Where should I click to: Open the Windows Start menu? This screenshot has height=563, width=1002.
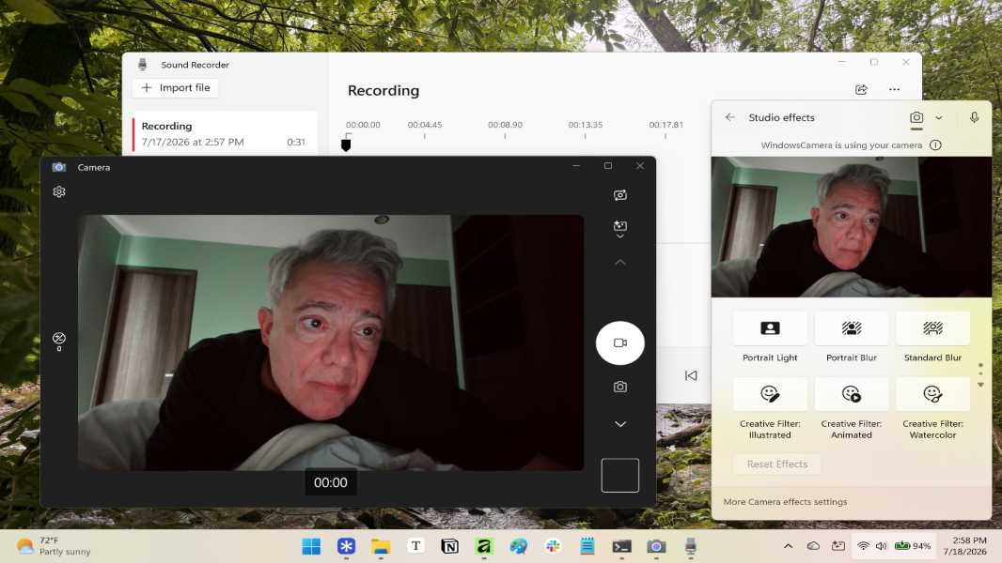(311, 546)
